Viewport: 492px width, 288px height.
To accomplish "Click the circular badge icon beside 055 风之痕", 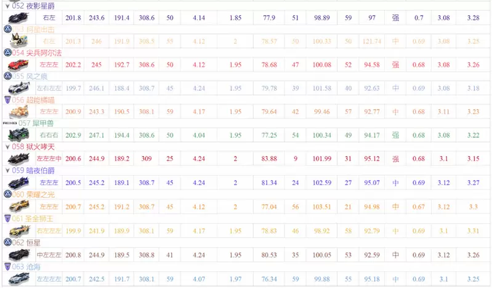I will point(7,76).
